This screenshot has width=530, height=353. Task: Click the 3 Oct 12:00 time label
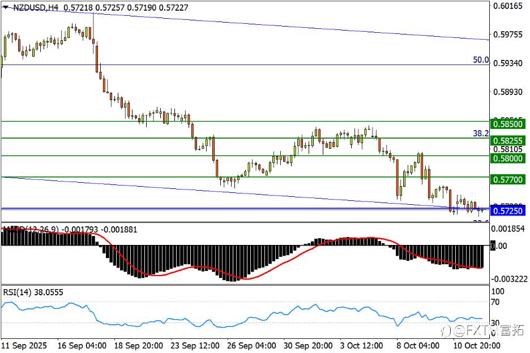[362, 346]
